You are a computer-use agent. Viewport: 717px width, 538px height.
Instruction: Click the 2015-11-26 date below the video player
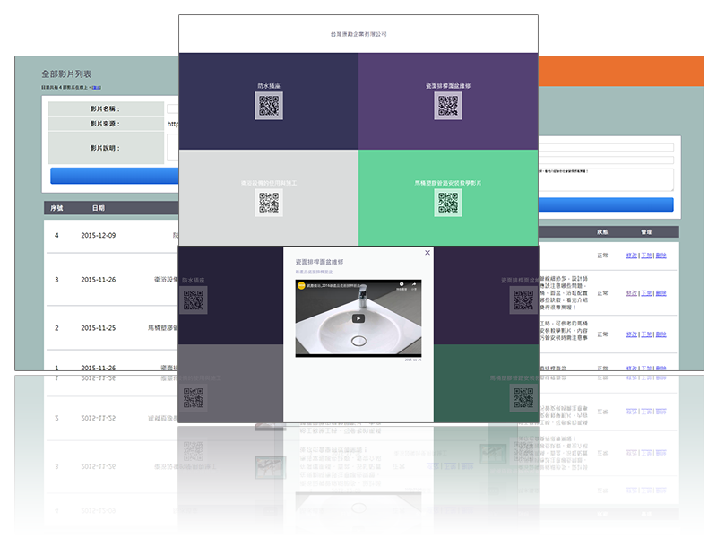click(x=413, y=360)
